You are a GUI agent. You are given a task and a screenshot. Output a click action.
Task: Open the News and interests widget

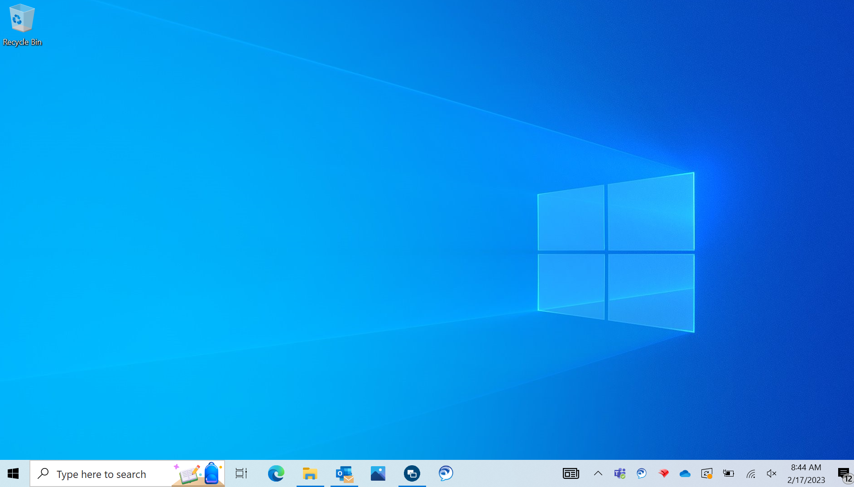(571, 473)
